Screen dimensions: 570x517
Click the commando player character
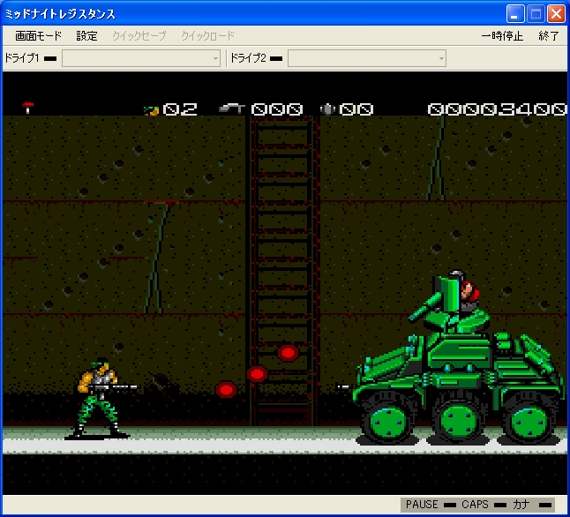click(x=100, y=399)
